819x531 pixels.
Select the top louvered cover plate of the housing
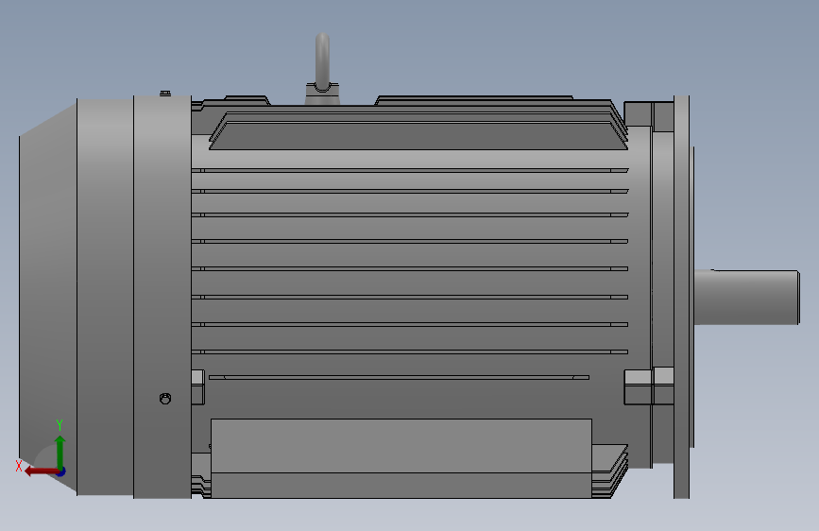418,131
